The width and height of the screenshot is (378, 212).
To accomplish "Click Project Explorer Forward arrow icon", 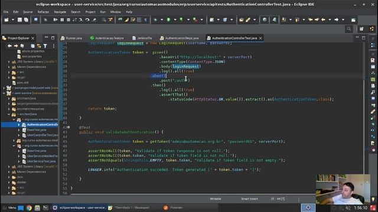I will pos(16,46).
